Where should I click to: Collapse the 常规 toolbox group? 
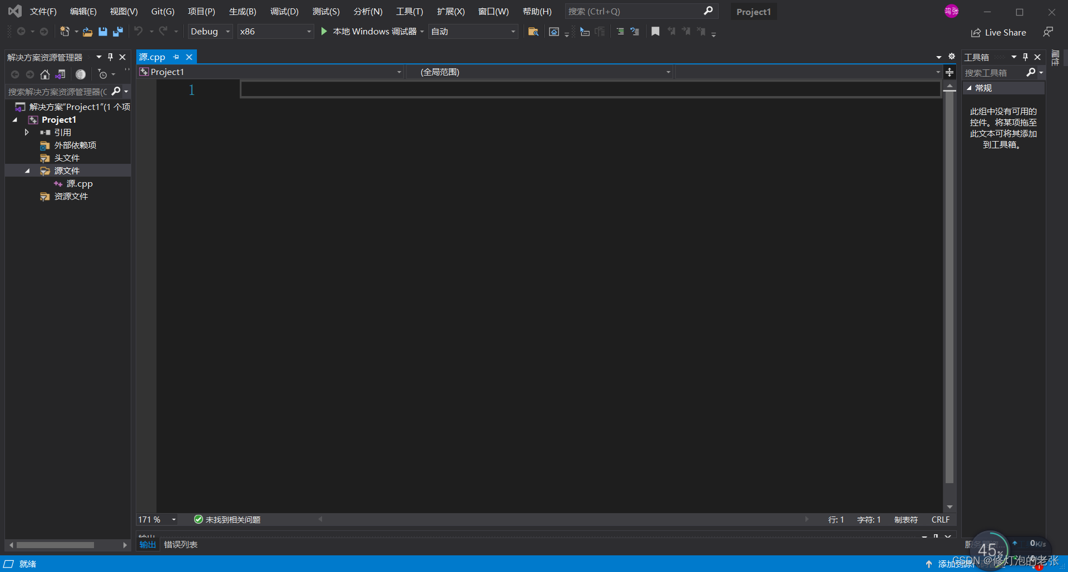point(969,88)
